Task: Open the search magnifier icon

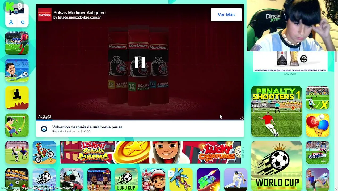Action: pyautogui.click(x=23, y=23)
